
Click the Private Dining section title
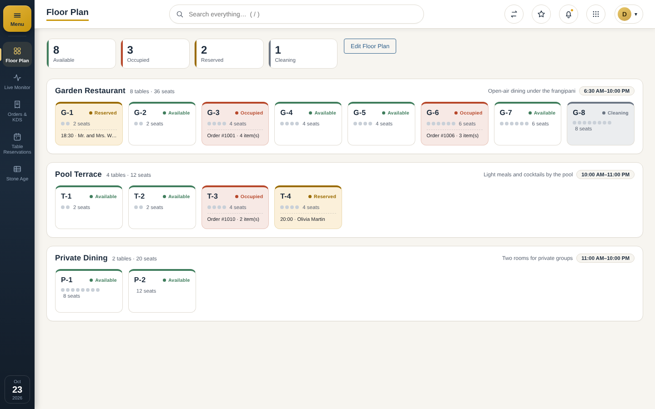[81, 258]
